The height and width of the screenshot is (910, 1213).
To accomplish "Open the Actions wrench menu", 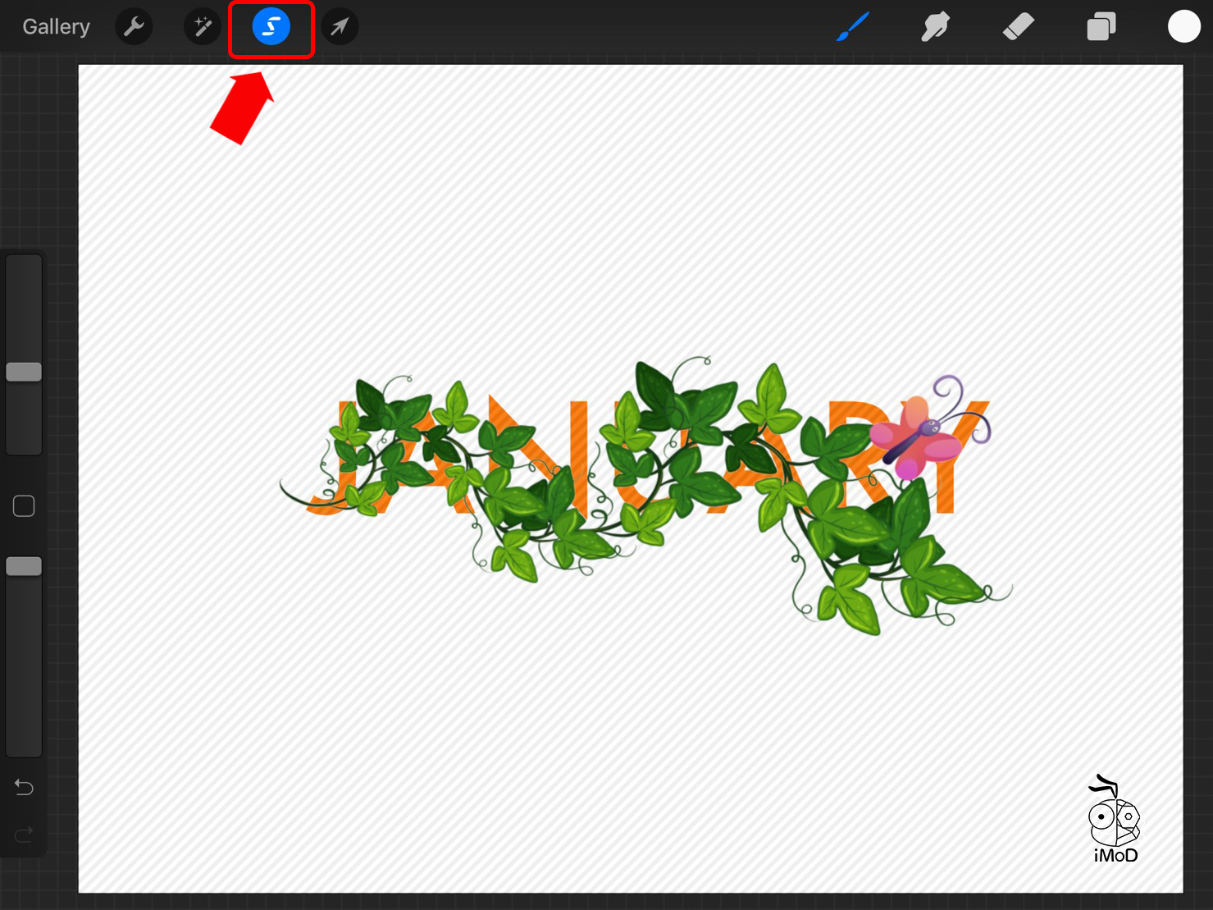I will [x=134, y=27].
